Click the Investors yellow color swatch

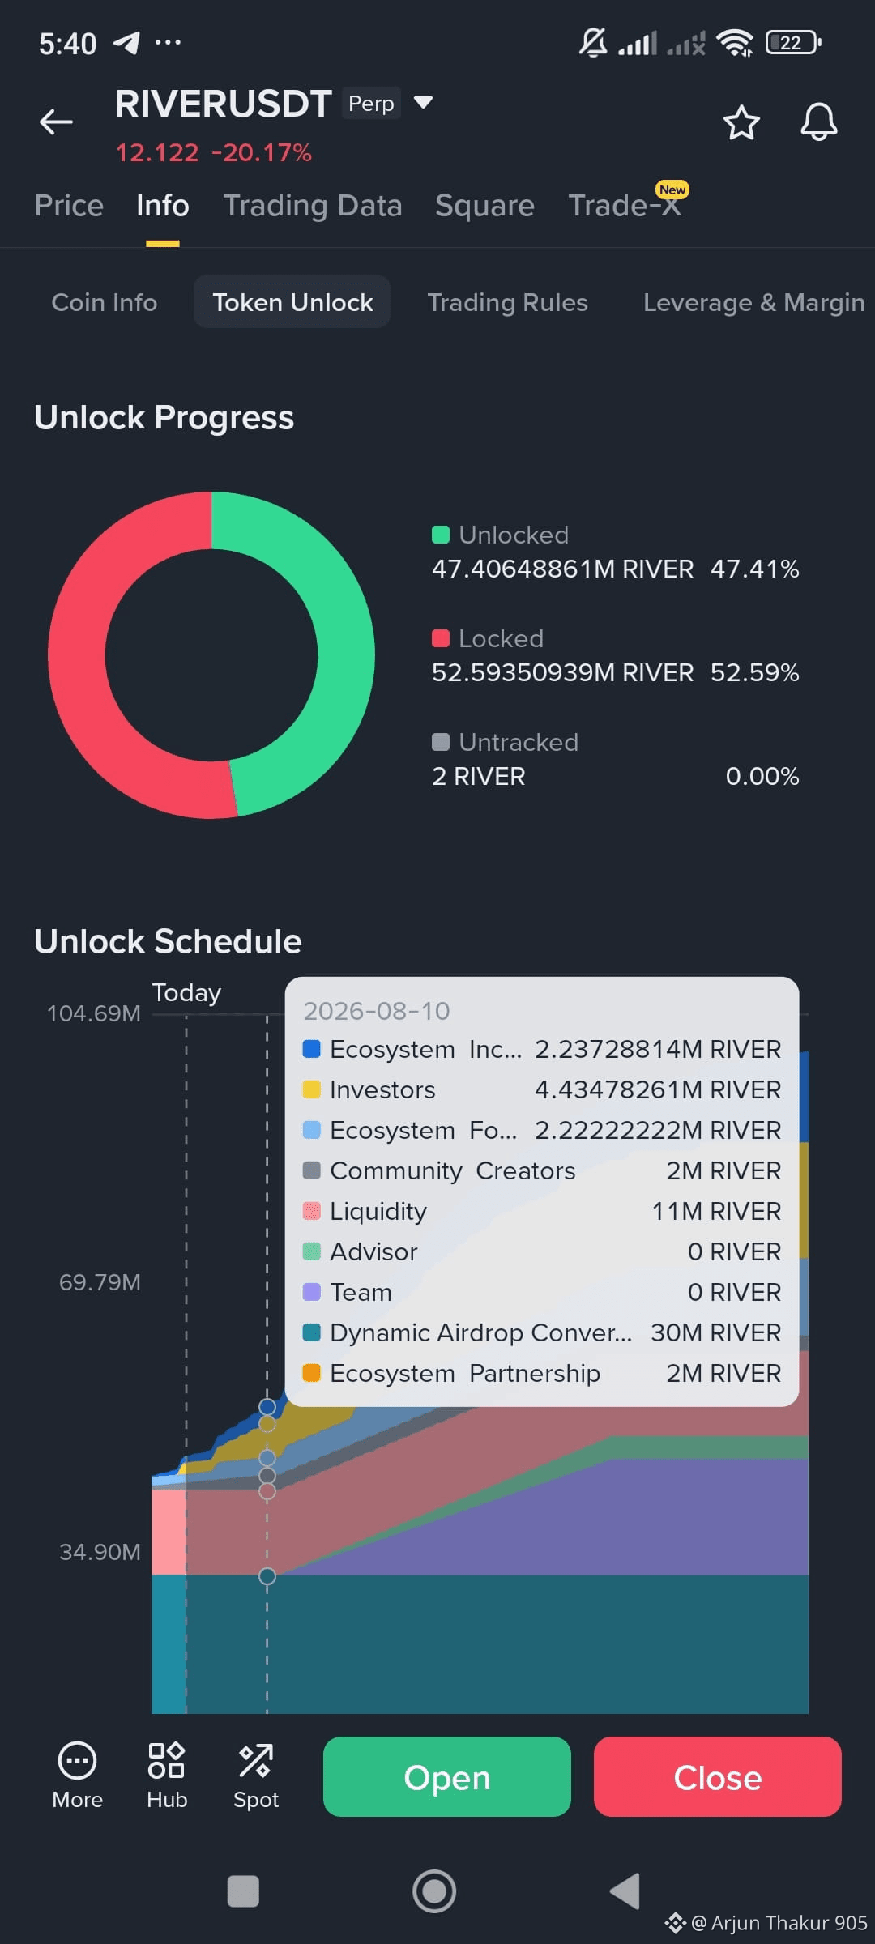[x=311, y=1089]
